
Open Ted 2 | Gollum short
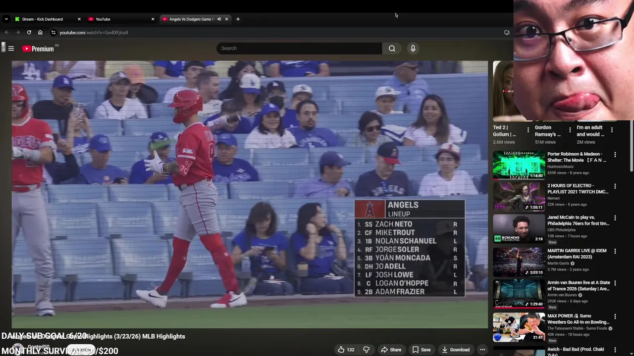(x=504, y=131)
